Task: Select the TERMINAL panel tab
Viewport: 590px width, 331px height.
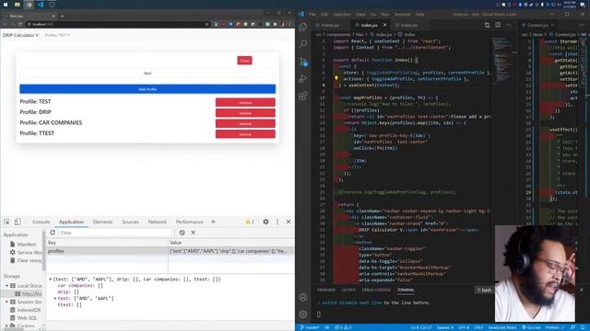Action: 406,290
